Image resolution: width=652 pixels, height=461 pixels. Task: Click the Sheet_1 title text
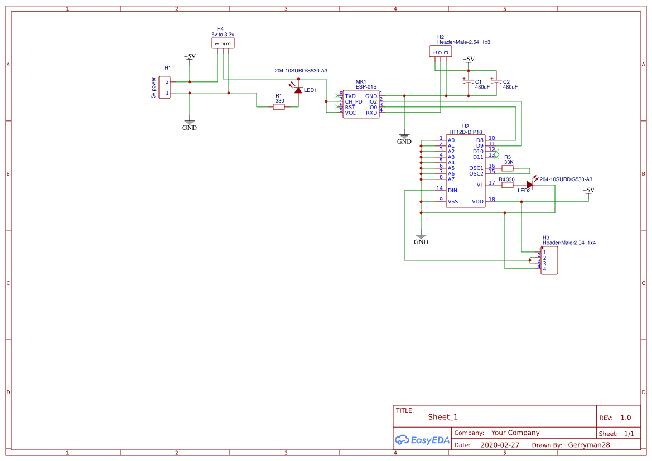pos(442,416)
